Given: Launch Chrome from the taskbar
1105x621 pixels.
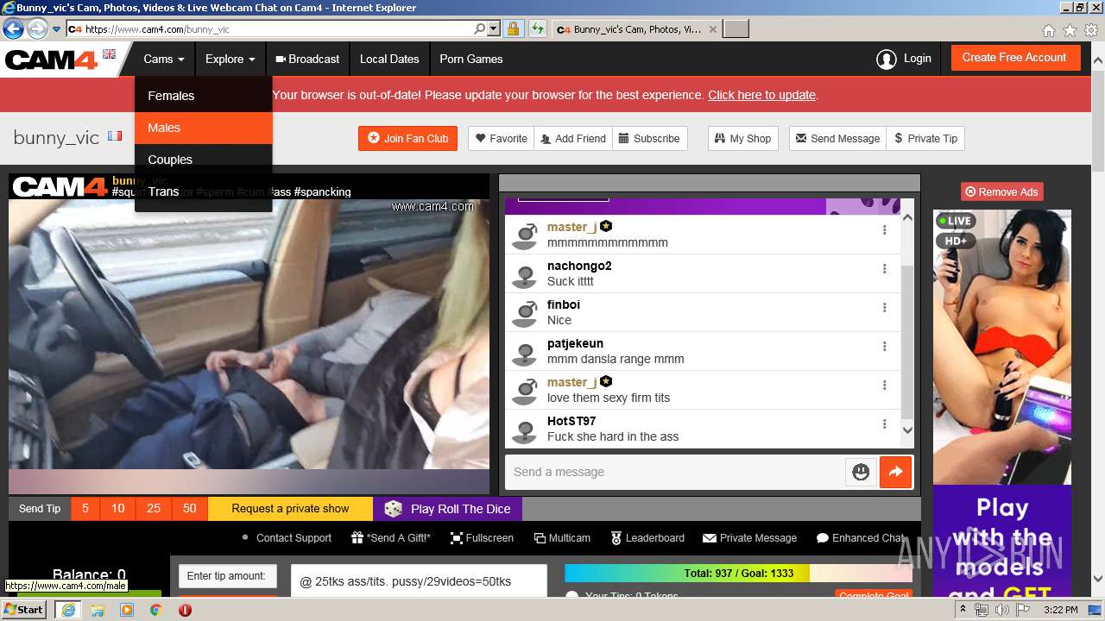Looking at the screenshot, I should (155, 610).
